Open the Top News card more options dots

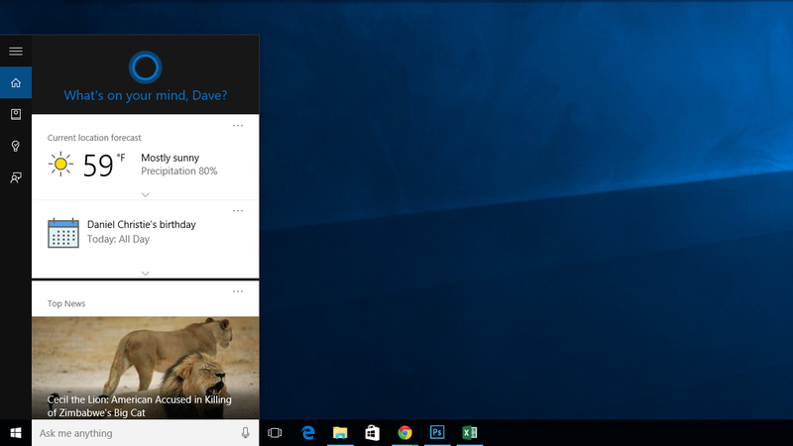(x=238, y=291)
